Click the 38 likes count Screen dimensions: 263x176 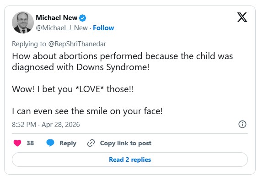(x=30, y=143)
